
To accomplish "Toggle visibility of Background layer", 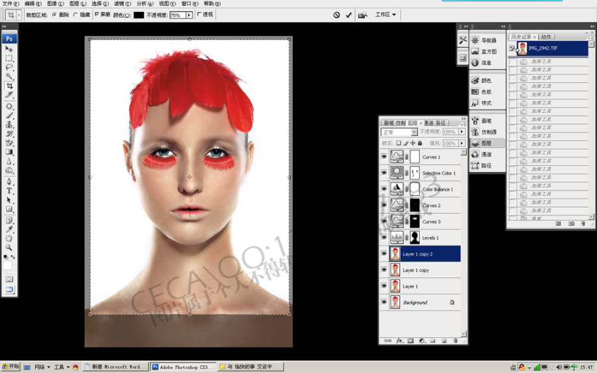I will pos(384,302).
